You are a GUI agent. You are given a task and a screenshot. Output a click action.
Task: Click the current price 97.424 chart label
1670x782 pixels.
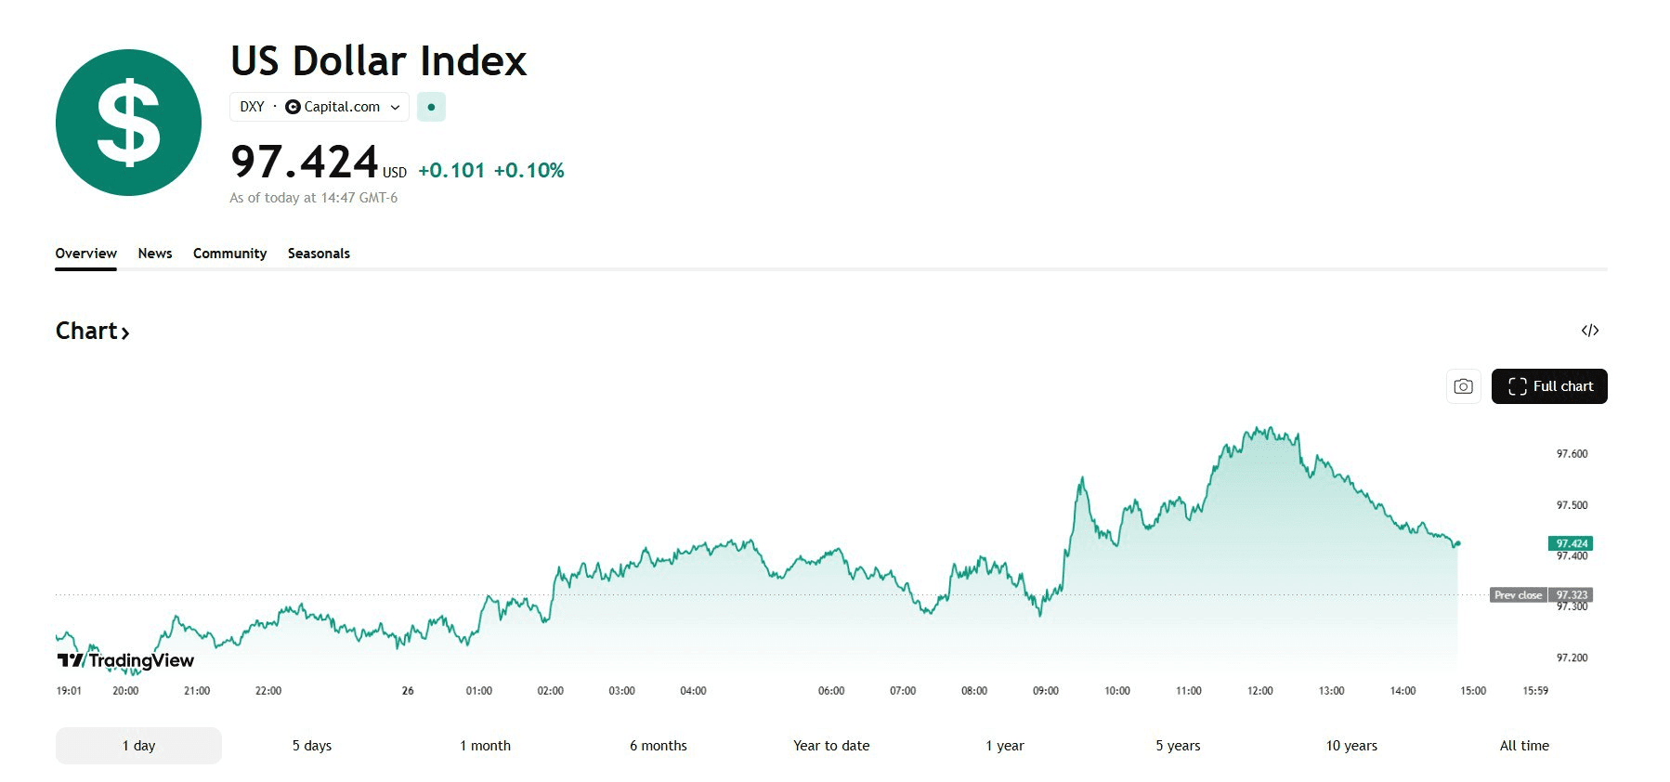pyautogui.click(x=1571, y=543)
